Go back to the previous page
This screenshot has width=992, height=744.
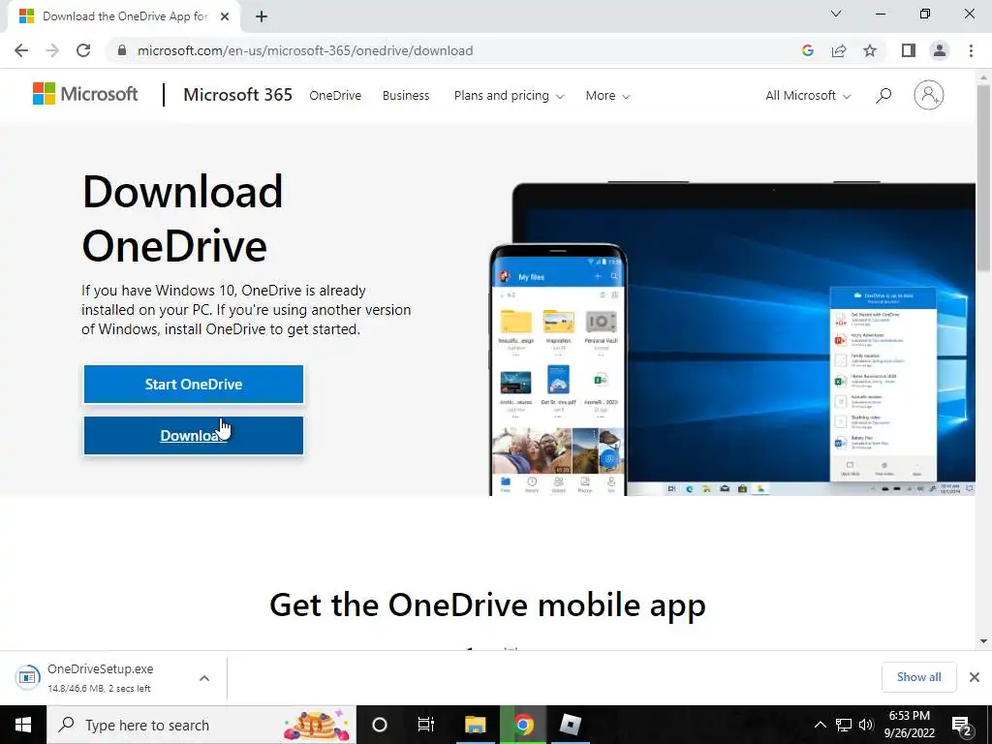(21, 50)
